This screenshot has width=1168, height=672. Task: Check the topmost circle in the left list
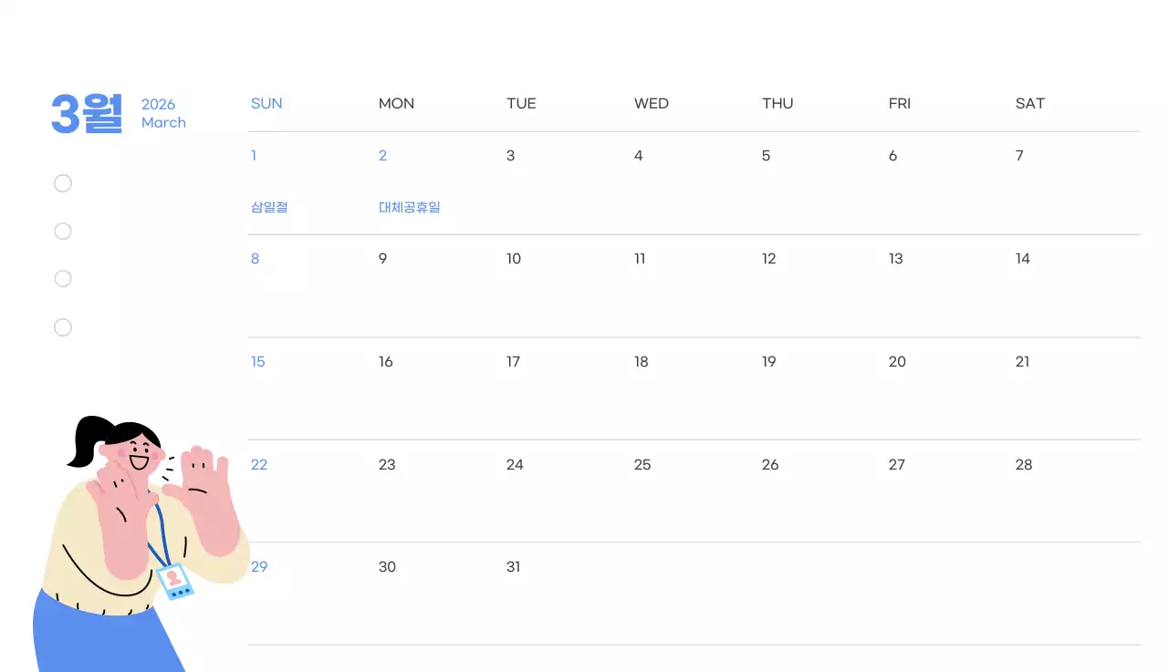click(63, 184)
